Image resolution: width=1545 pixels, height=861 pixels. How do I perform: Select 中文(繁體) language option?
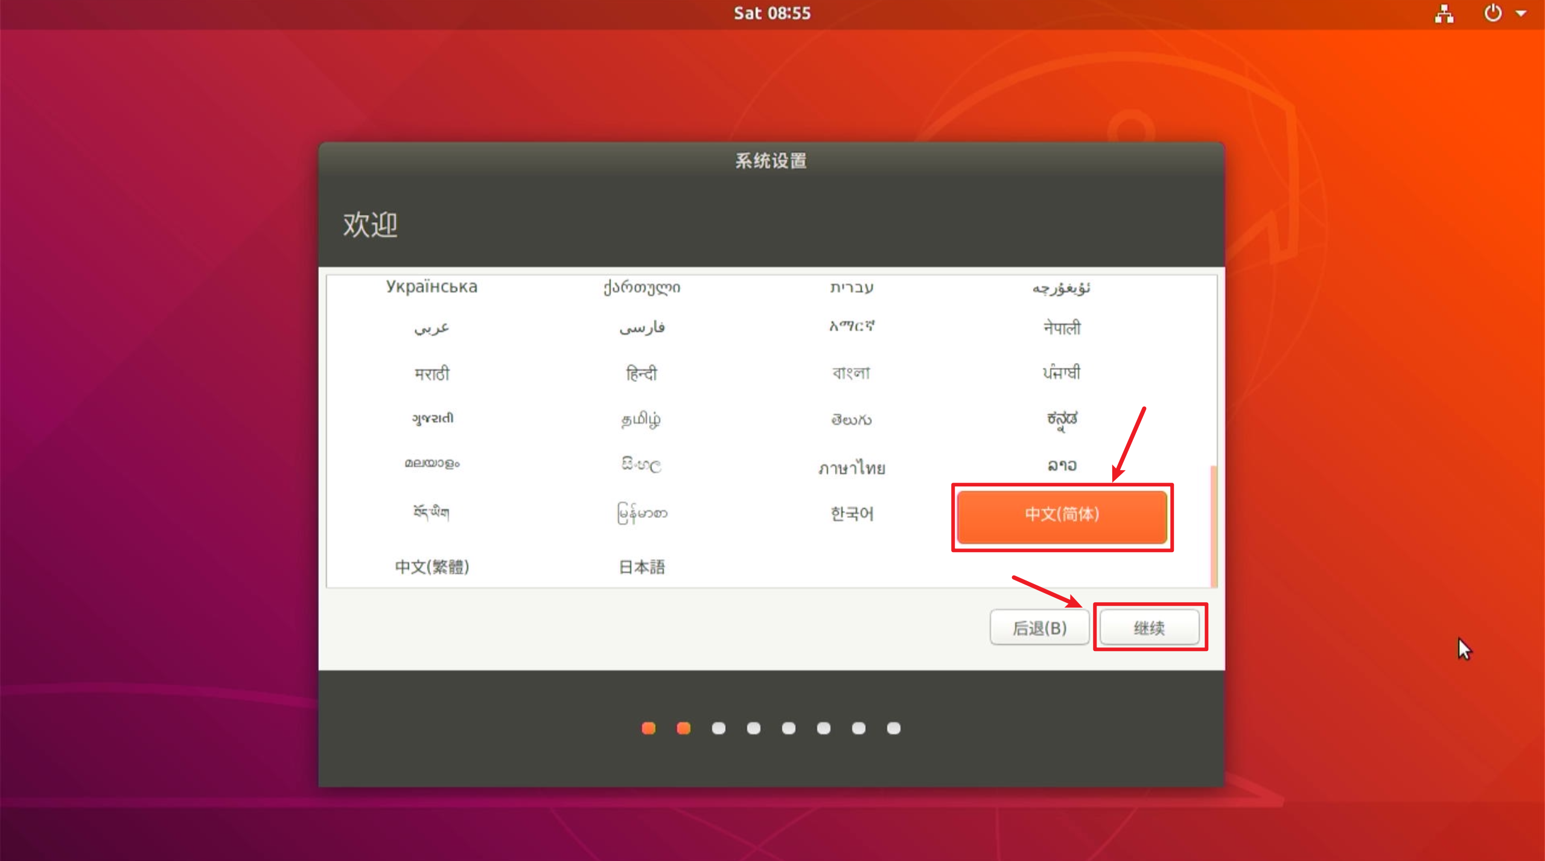point(432,567)
